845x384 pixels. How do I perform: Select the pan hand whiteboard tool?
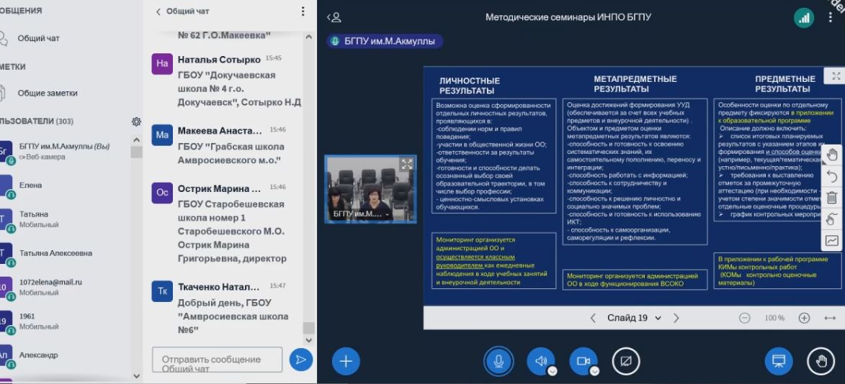coord(831,155)
